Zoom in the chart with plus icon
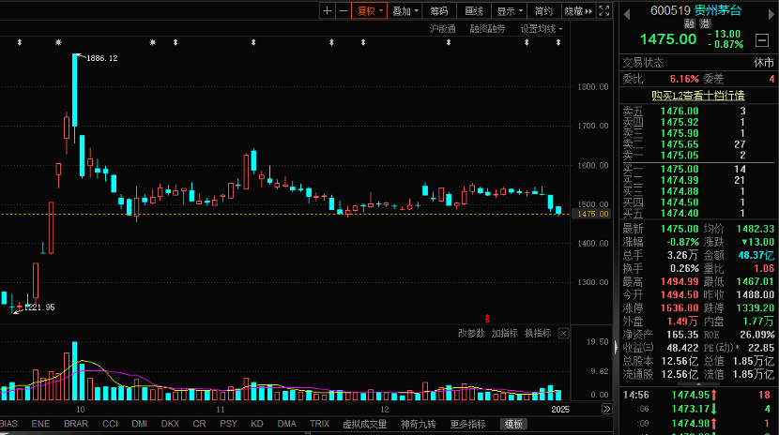 (327, 11)
